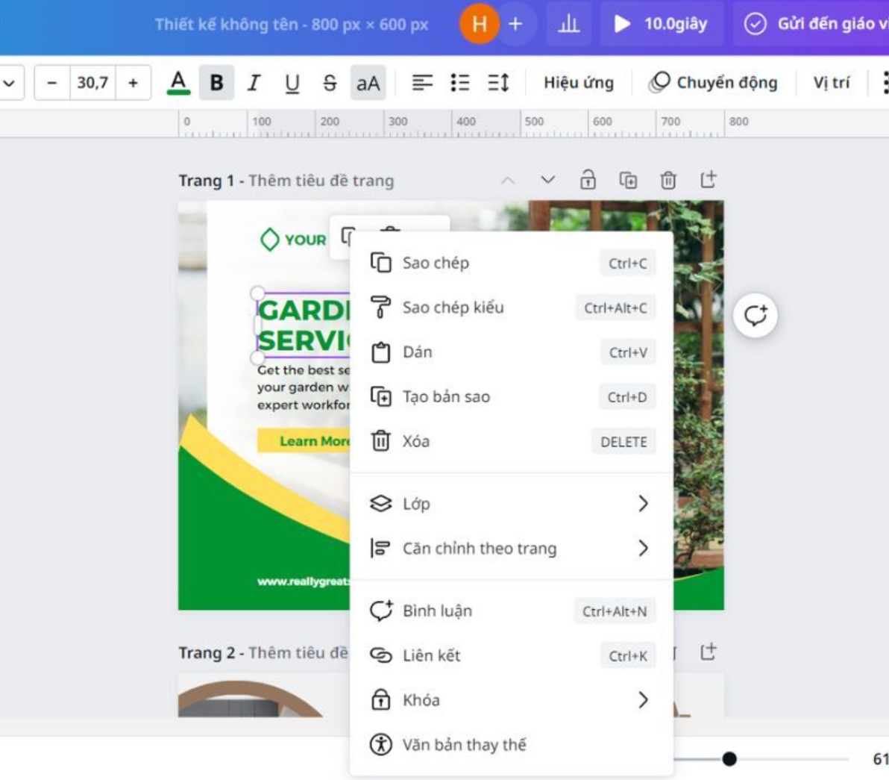Open the Hiệu ứng effects button
Viewport: 889px width, 780px height.
[578, 82]
